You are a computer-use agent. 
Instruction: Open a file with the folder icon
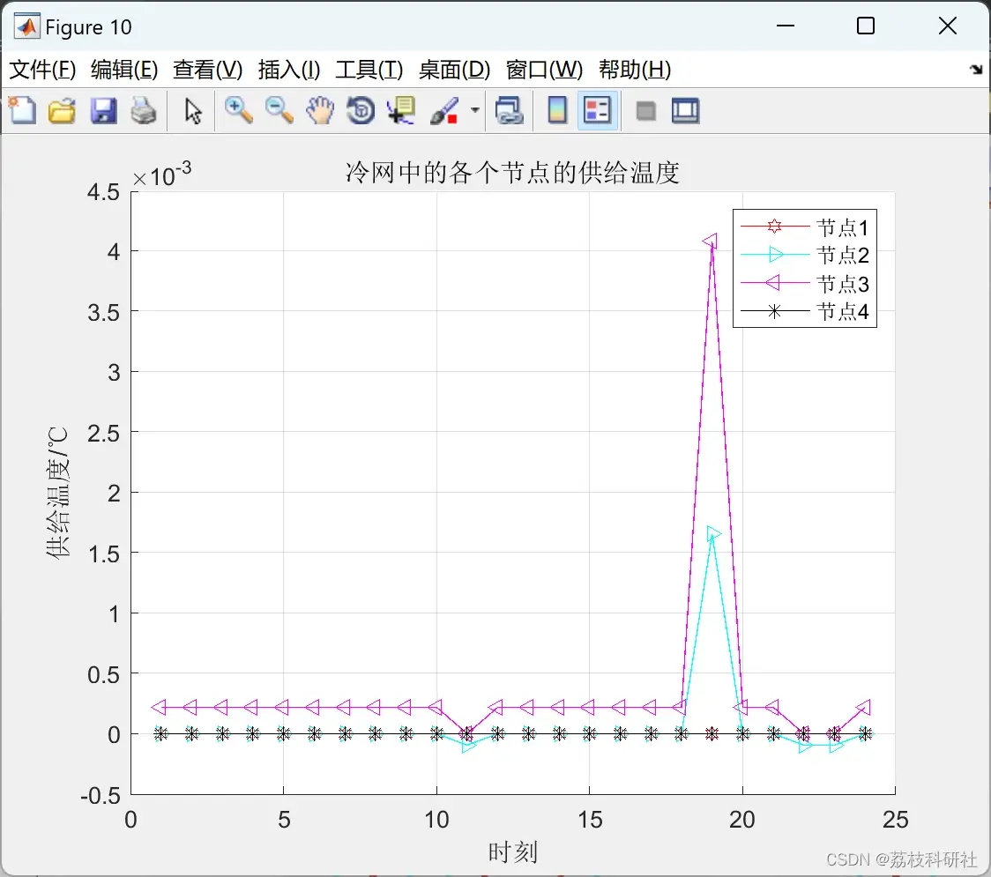tap(62, 111)
